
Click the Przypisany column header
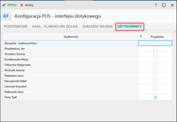coord(157,37)
